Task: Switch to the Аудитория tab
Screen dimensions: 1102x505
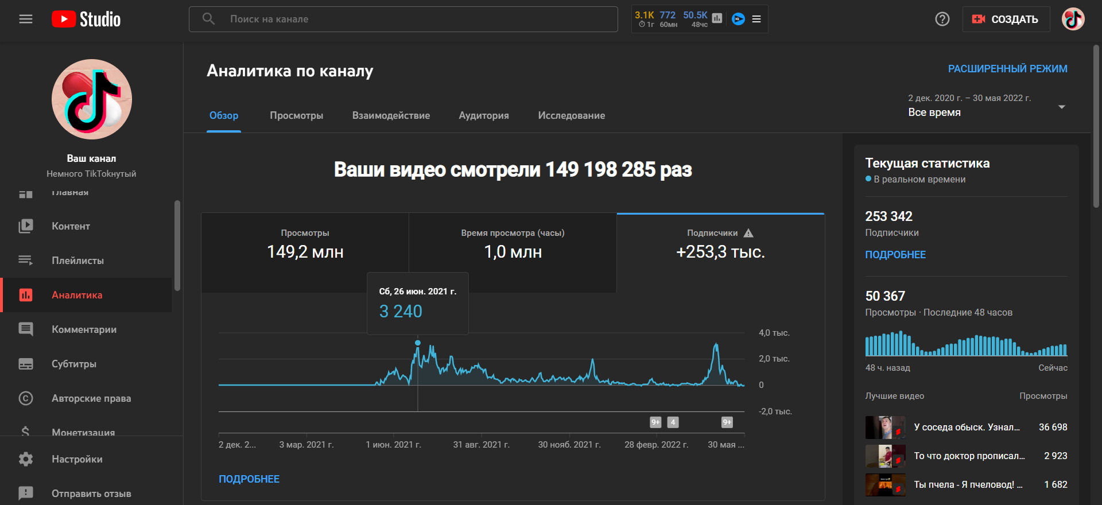Action: point(483,115)
